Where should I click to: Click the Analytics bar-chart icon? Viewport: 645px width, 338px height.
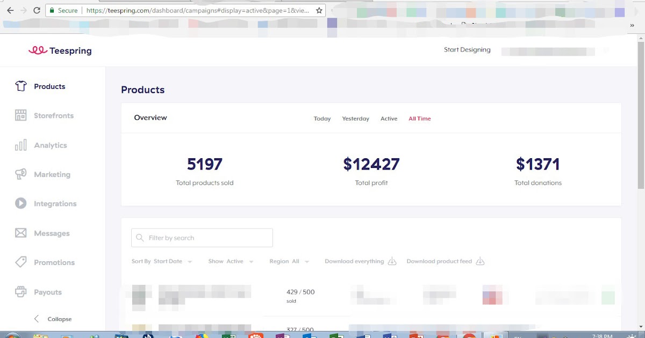(20, 145)
